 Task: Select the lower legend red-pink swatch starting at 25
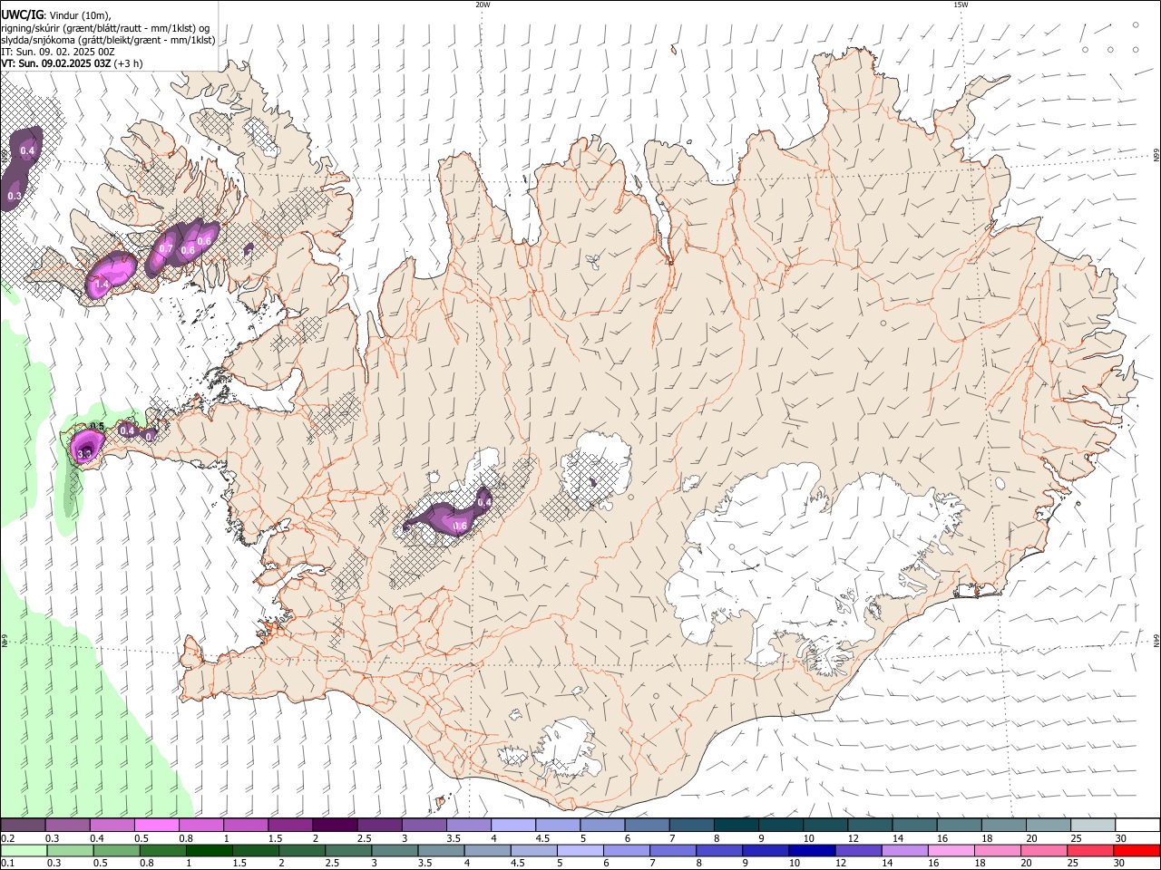pyautogui.click(x=1090, y=851)
